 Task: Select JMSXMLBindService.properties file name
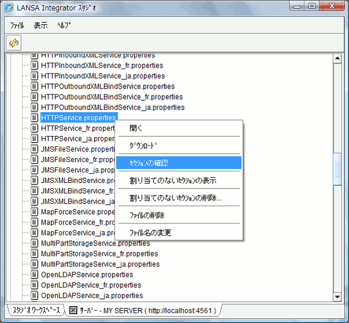click(78, 181)
